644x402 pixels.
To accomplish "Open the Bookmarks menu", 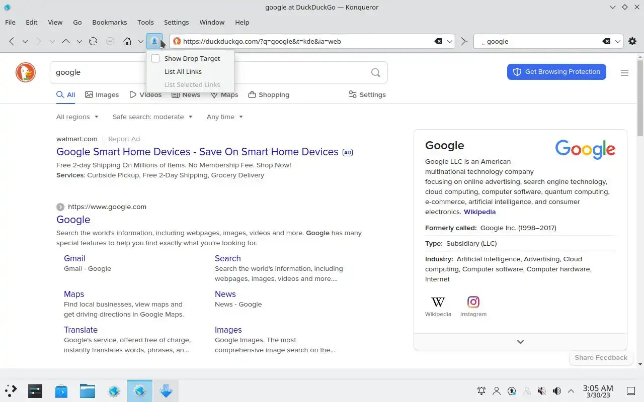I will coord(110,22).
